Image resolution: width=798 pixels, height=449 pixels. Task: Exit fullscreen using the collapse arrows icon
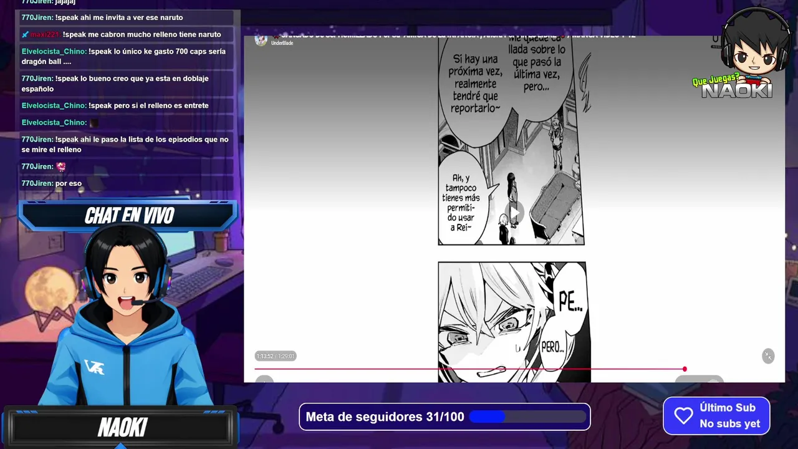[x=768, y=356]
